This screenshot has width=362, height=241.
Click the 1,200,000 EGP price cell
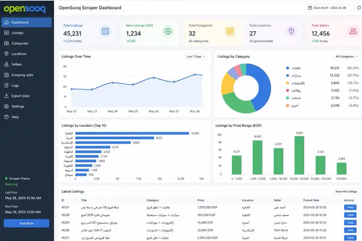(x=208, y=207)
